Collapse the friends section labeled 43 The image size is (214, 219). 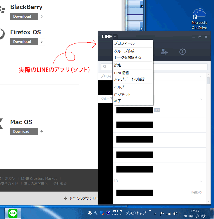click(x=201, y=181)
